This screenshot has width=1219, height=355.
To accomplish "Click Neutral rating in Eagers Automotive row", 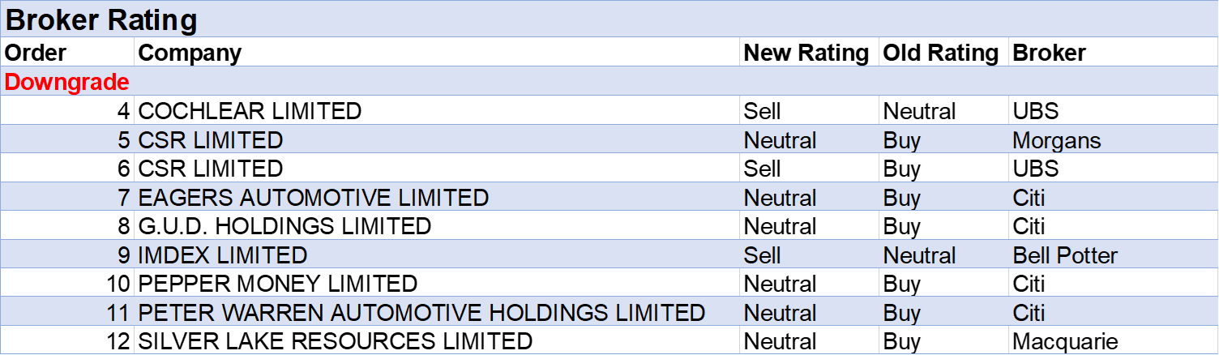I will coord(780,198).
